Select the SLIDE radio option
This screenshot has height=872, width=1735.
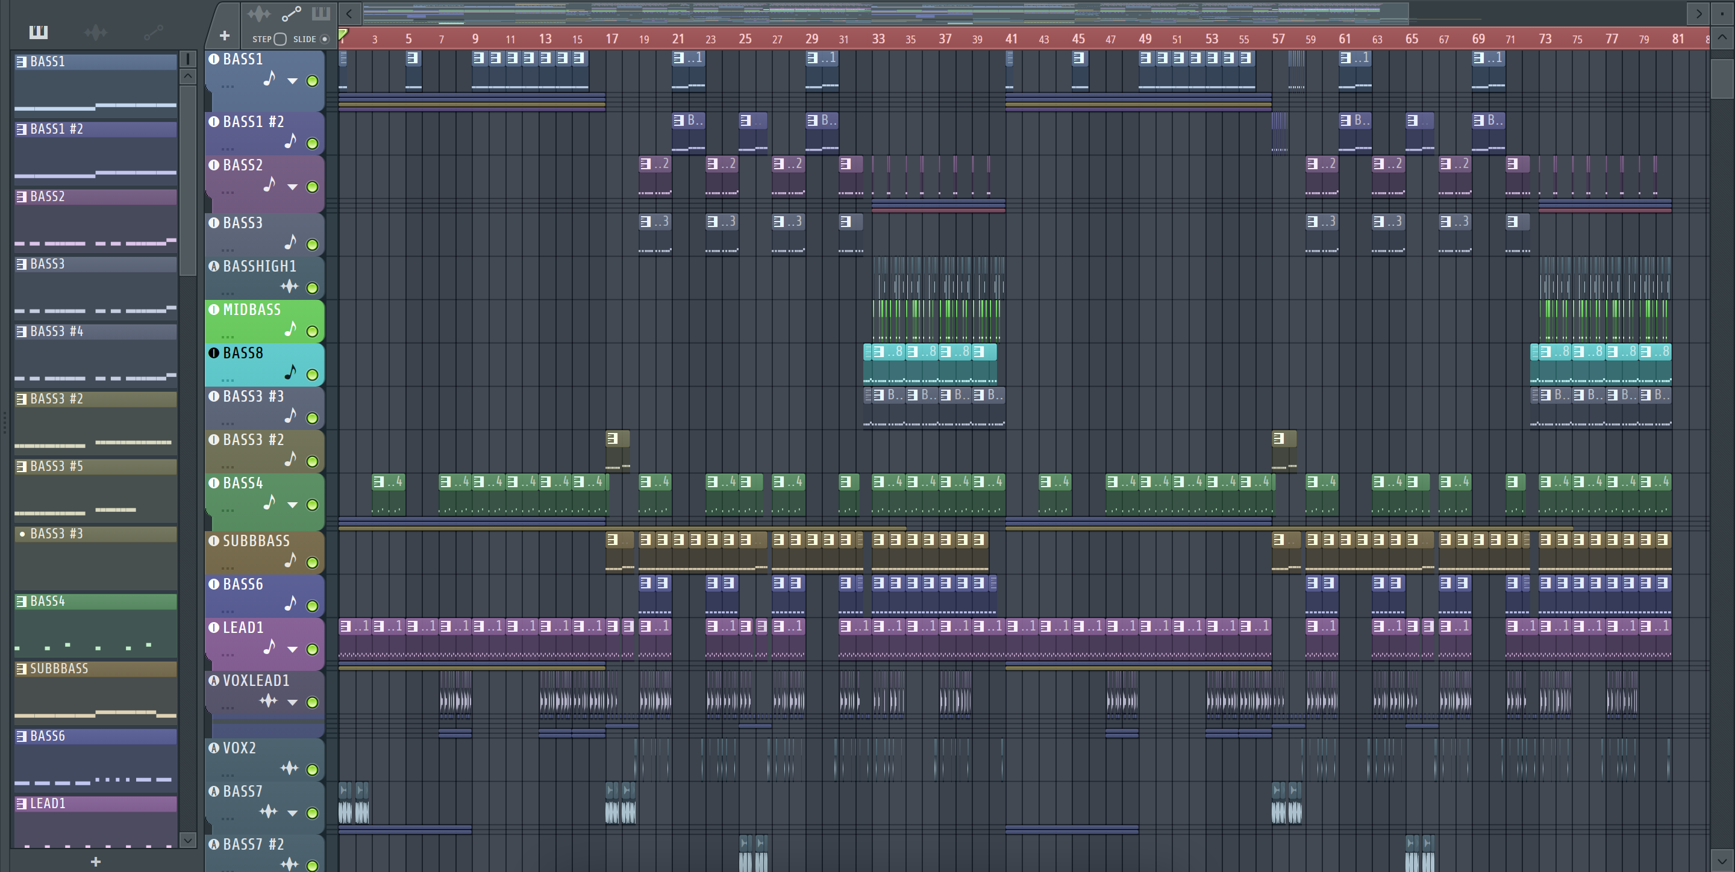click(325, 39)
